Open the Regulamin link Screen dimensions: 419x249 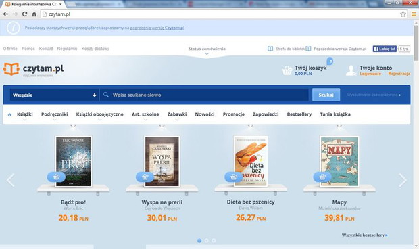(x=67, y=49)
